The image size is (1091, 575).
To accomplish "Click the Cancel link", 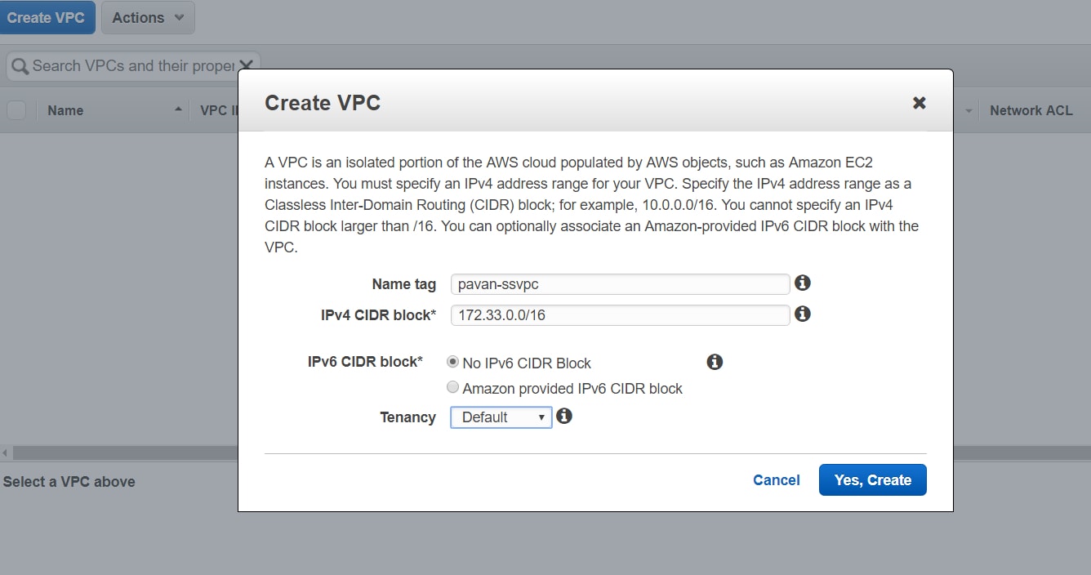I will tap(776, 480).
